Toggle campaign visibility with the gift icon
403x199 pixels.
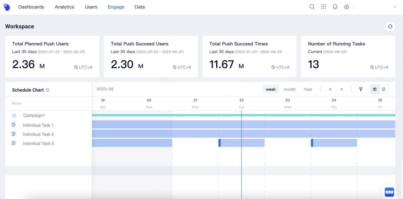coord(374,89)
